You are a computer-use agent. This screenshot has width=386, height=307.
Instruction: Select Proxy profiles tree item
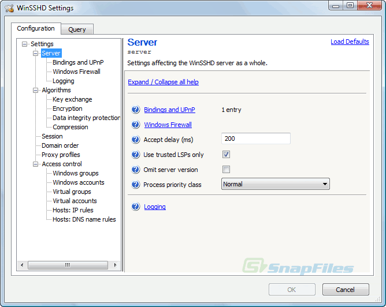[61, 155]
